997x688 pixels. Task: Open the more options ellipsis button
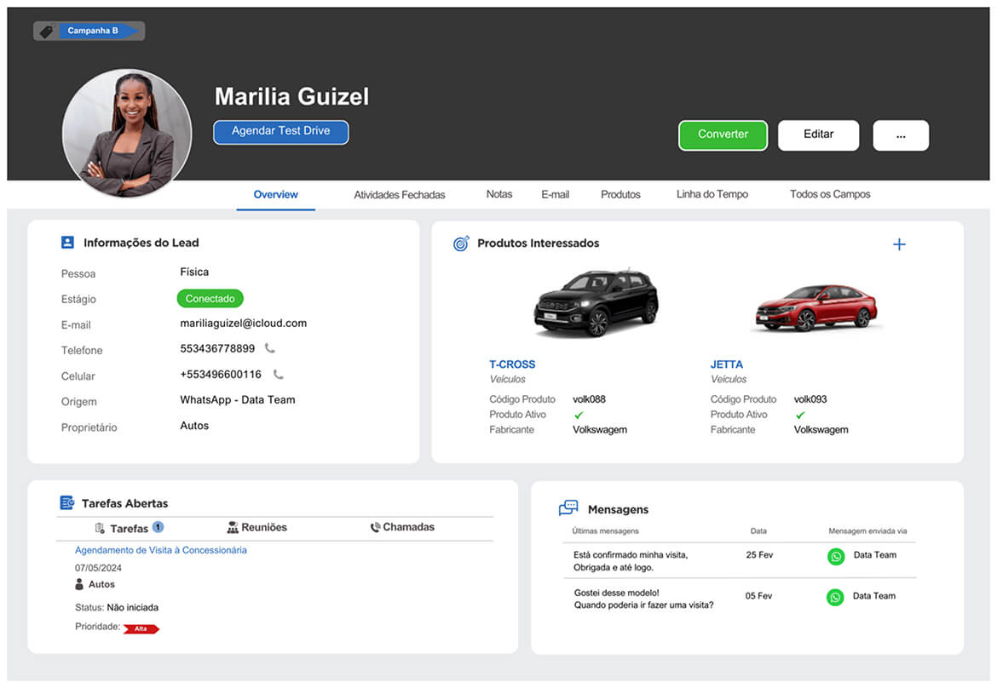point(901,135)
